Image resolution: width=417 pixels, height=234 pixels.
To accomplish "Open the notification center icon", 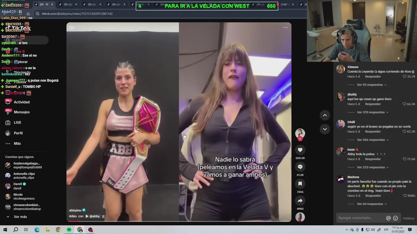I will pyautogui.click(x=410, y=230).
